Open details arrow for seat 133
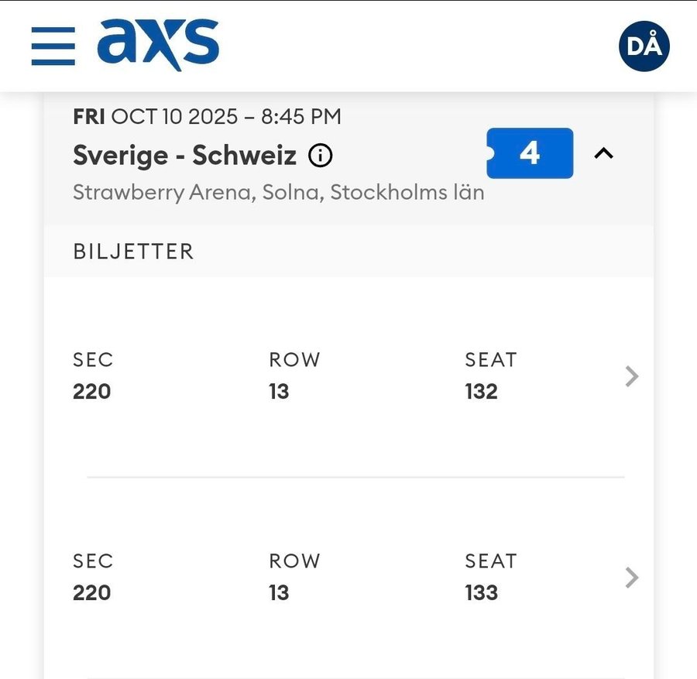The height and width of the screenshot is (679, 697). pos(632,578)
